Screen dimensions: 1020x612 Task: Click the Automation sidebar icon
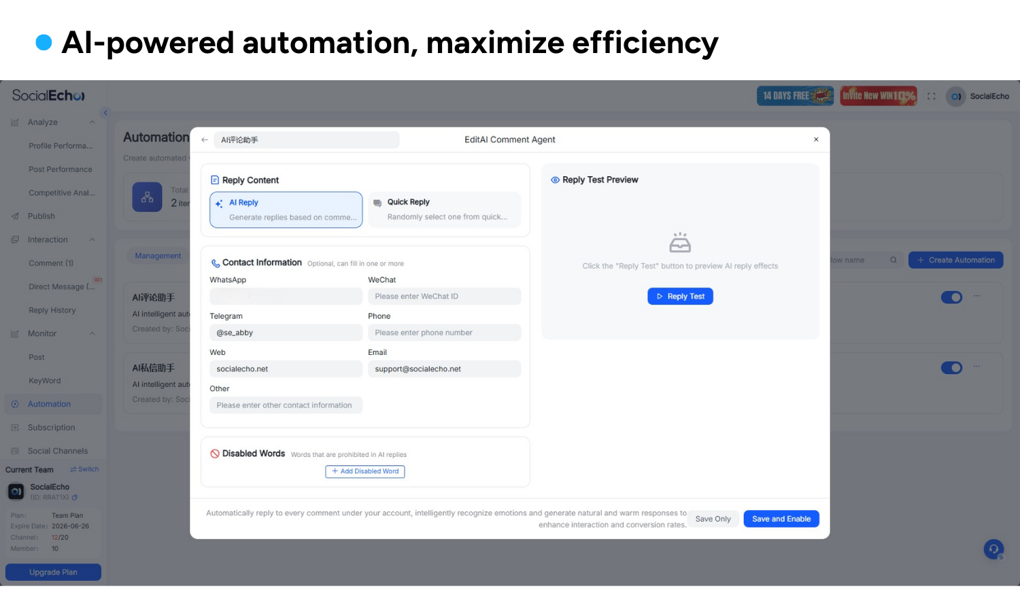(x=15, y=404)
